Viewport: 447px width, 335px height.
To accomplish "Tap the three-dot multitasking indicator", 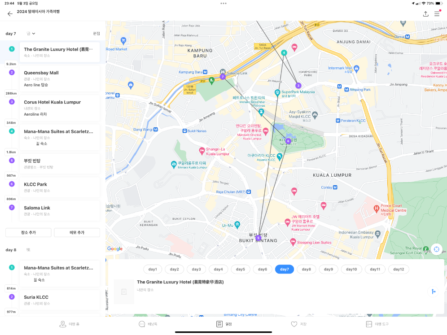I will (x=223, y=4).
